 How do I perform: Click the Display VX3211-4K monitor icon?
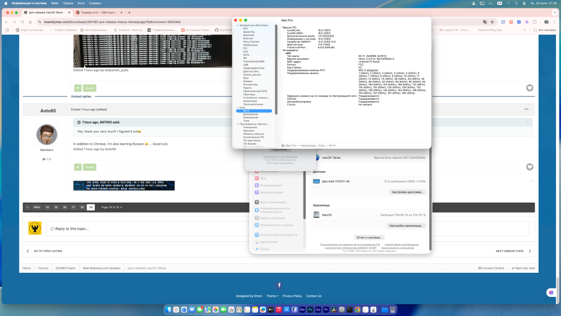[x=316, y=181]
